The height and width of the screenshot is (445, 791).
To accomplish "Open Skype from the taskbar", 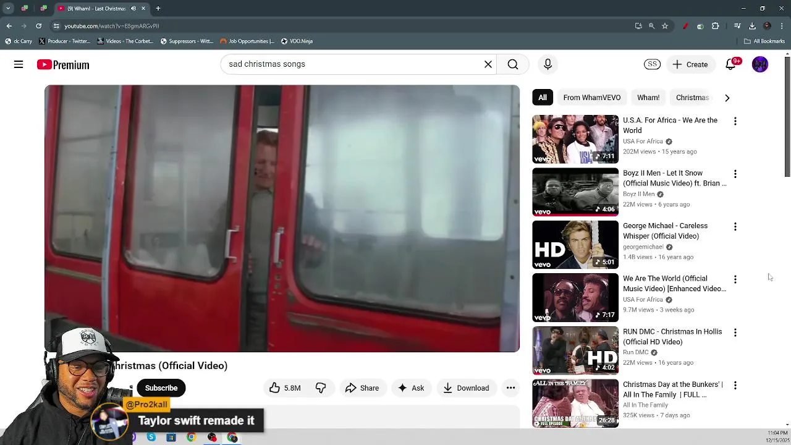I will point(151,438).
